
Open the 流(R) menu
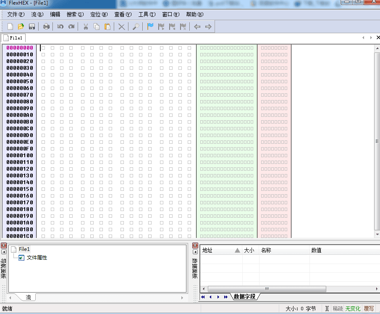(37, 15)
